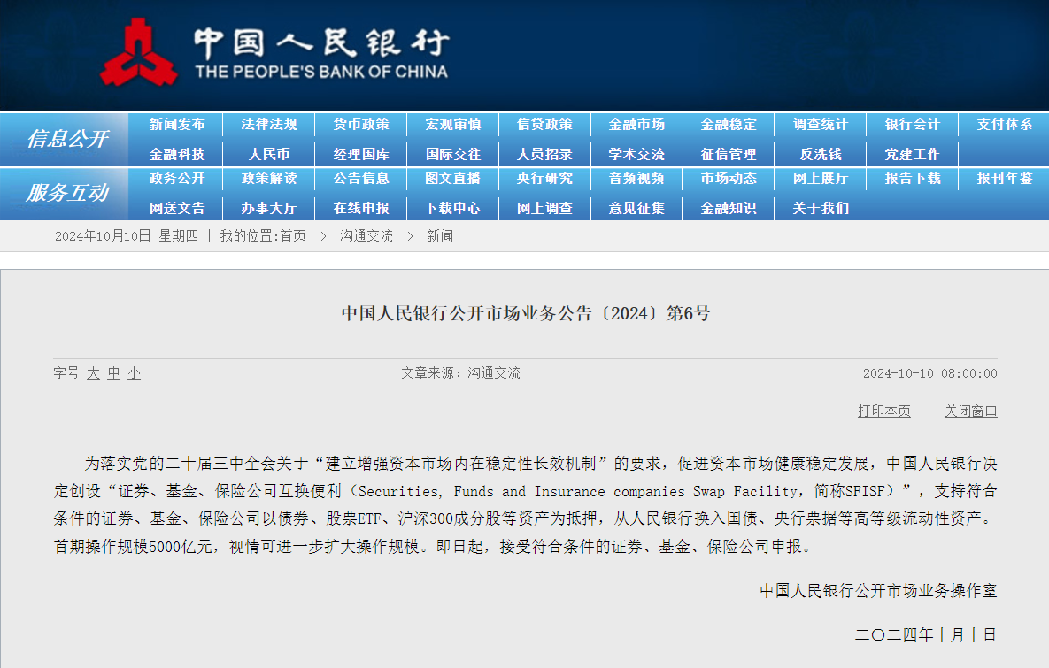1049x668 pixels.
Task: Enter the 网上展厅 section
Action: click(x=820, y=180)
